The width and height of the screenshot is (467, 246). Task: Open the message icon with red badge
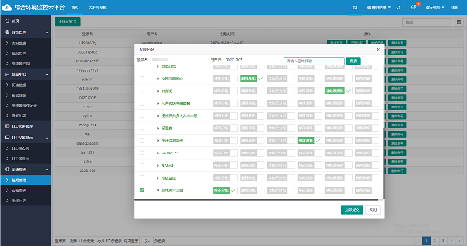tap(413, 7)
